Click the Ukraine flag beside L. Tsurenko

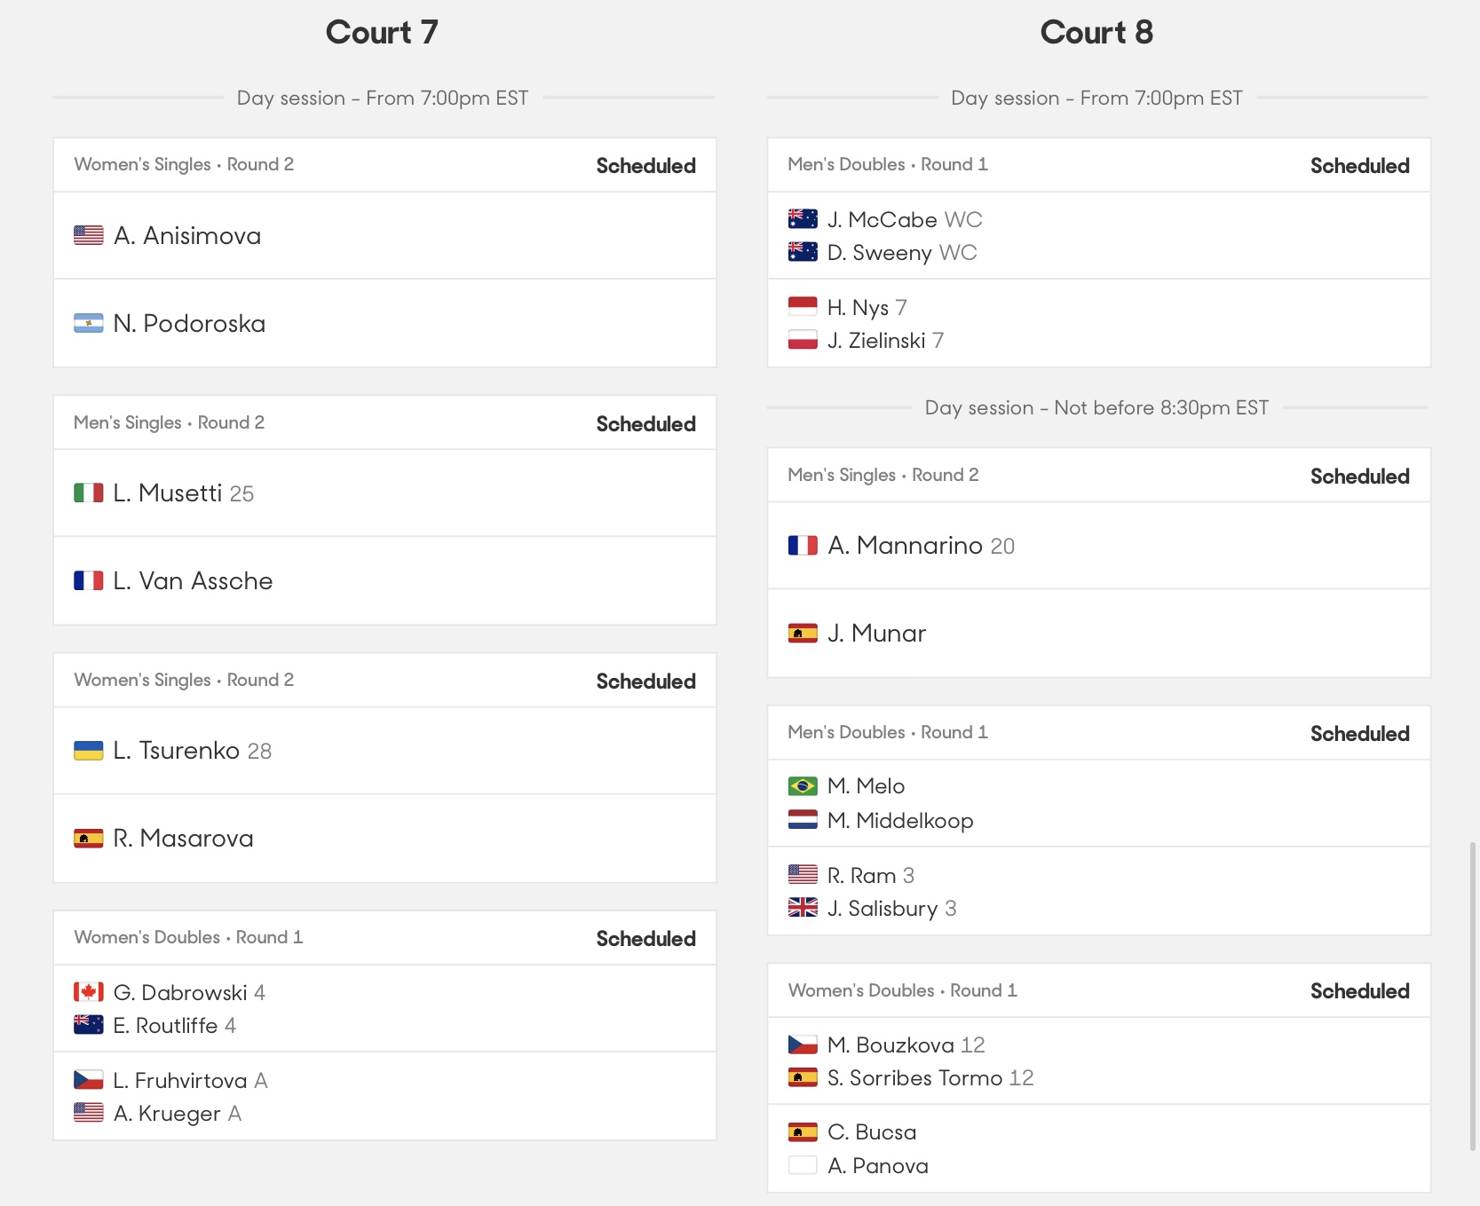[88, 751]
